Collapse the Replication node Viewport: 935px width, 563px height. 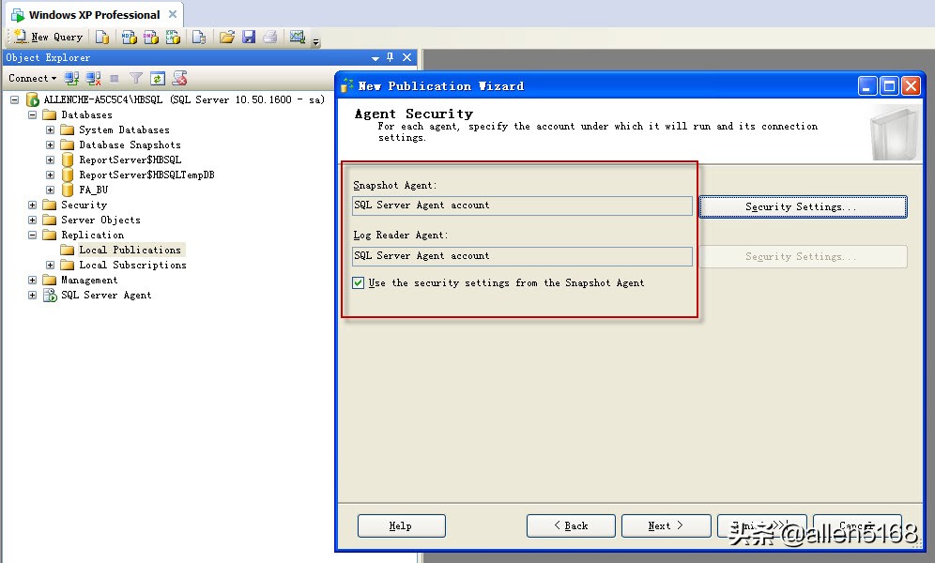click(x=31, y=235)
